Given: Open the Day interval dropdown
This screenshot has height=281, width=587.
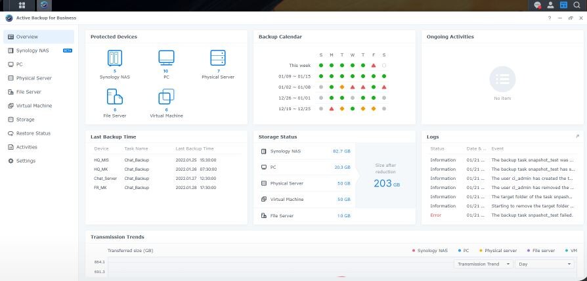Looking at the screenshot, I should pyautogui.click(x=545, y=264).
